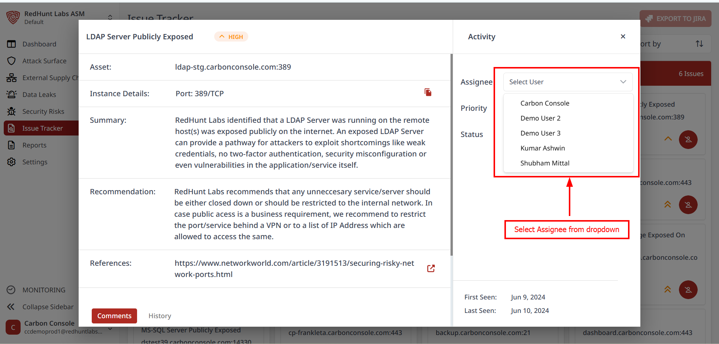Open Reports page
Image resolution: width=719 pixels, height=344 pixels.
click(34, 145)
